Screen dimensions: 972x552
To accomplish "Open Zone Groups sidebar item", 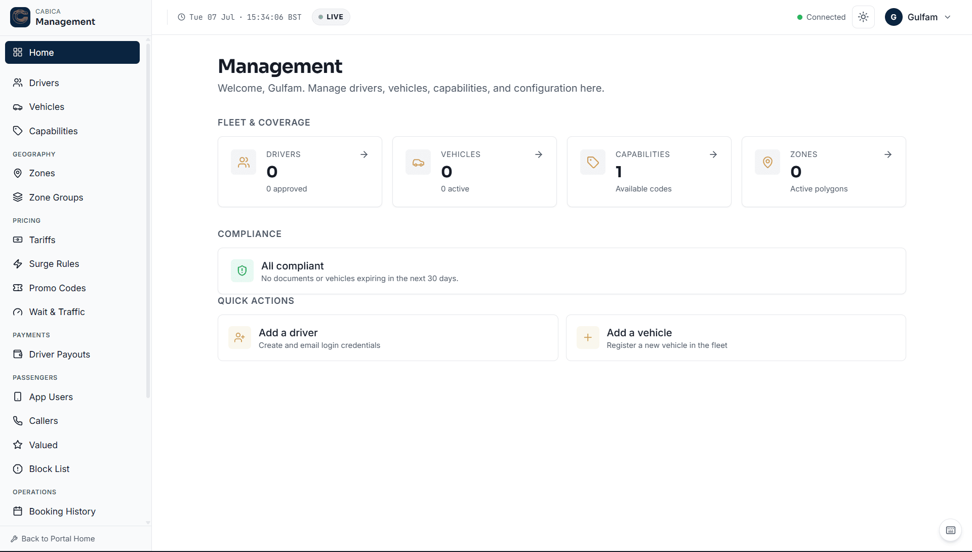I will [x=72, y=197].
